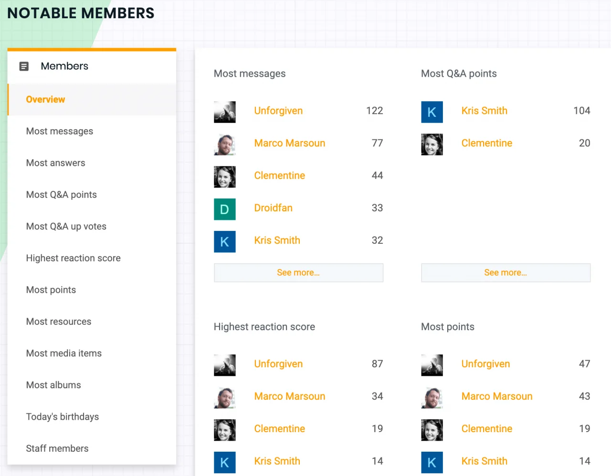Open Droidfan's profile name link
Viewport: 611px width, 476px height.
(273, 208)
